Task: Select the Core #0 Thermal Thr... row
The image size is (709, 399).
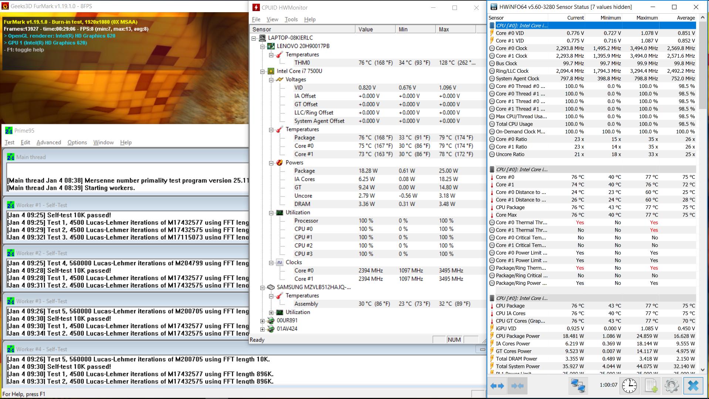Action: (x=592, y=222)
